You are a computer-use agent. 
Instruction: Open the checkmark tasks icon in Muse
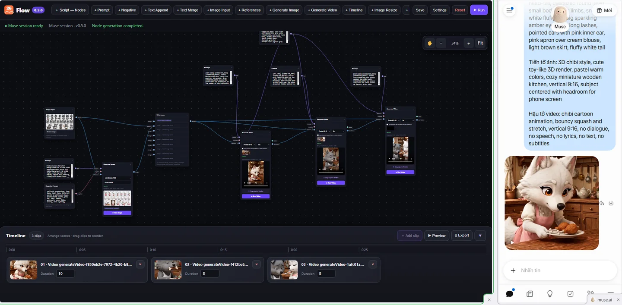[x=570, y=294]
